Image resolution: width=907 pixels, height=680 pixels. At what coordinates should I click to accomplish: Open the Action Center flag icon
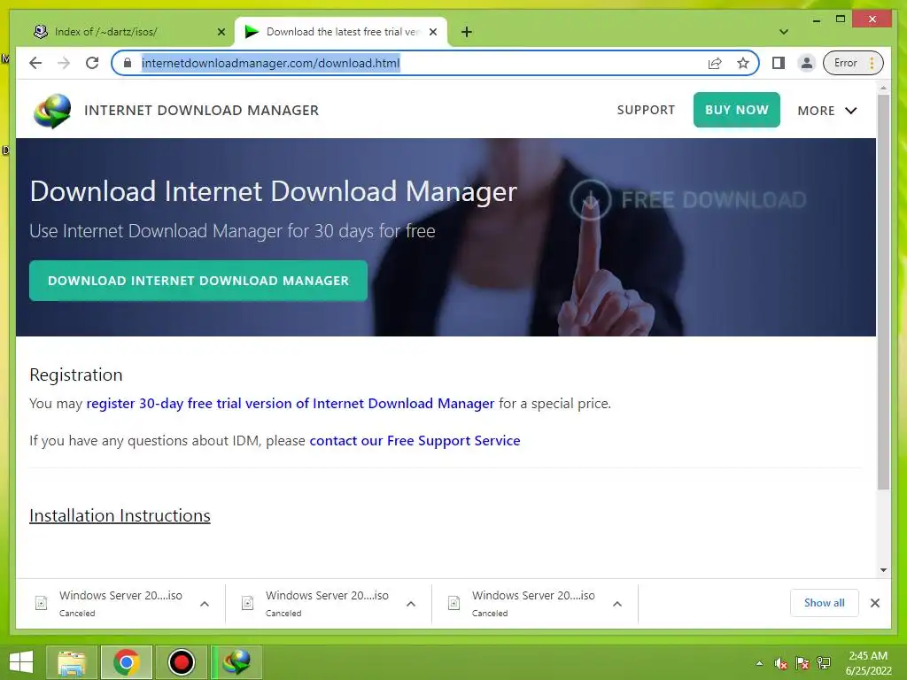[802, 663]
